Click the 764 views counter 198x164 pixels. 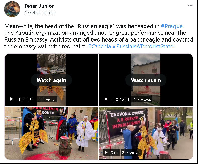[x=47, y=99]
